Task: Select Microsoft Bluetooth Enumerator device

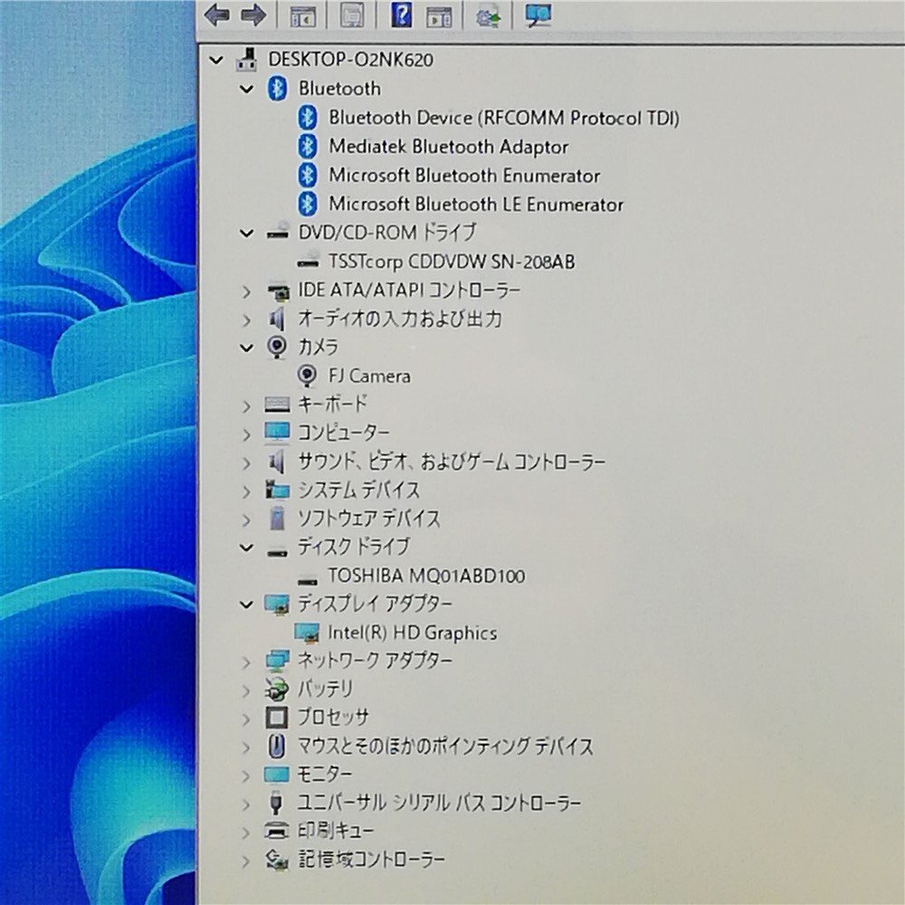Action: 464,176
